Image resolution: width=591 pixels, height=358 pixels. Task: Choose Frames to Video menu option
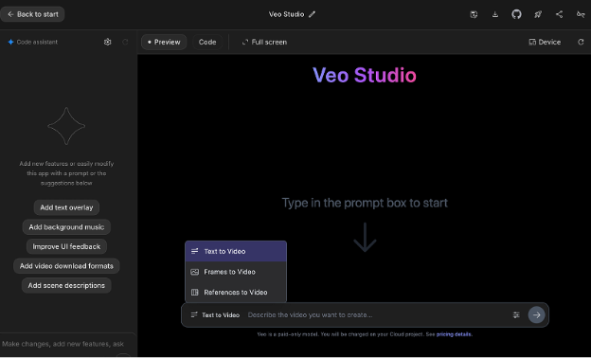pos(236,272)
